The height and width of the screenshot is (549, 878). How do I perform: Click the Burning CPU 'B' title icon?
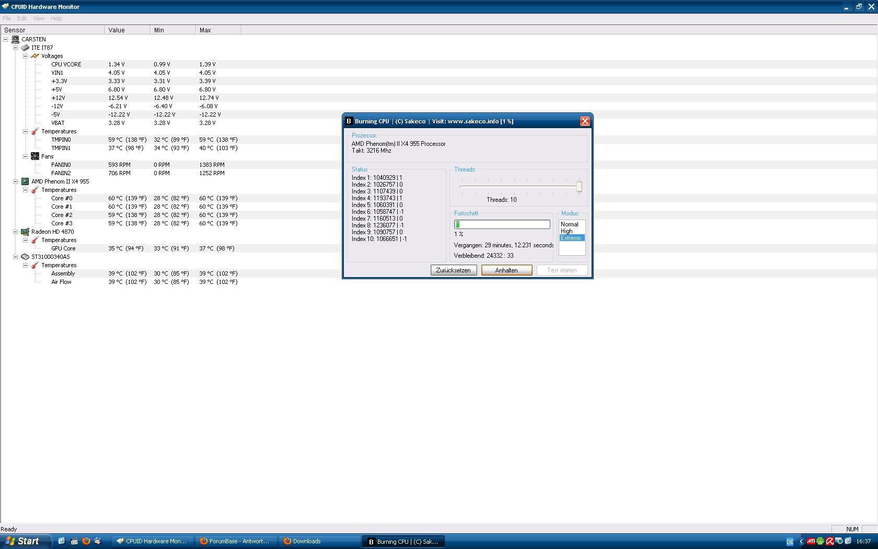click(x=349, y=121)
